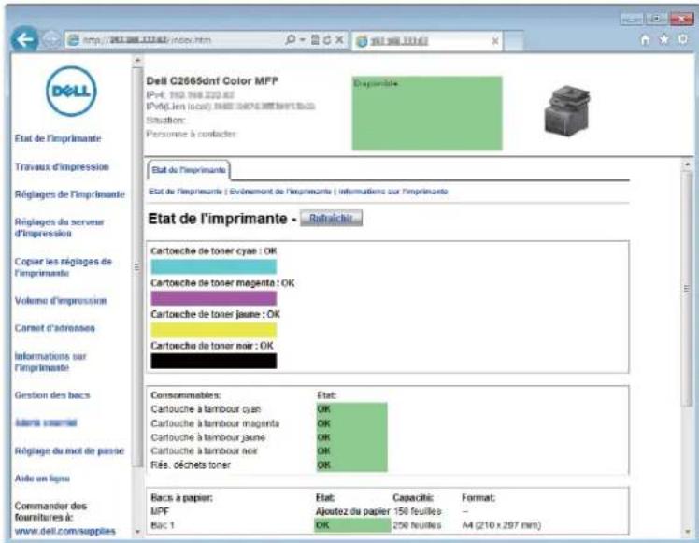699x543 pixels.
Task: Click the printer picture thumbnail
Action: tap(567, 109)
